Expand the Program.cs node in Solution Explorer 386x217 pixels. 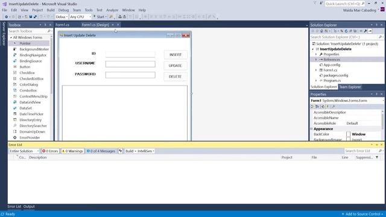coord(316,81)
